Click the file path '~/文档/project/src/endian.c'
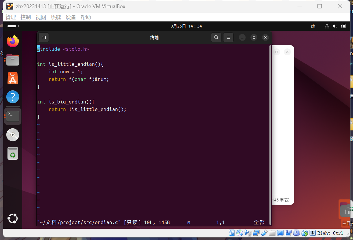353x240 pixels. tap(79, 222)
